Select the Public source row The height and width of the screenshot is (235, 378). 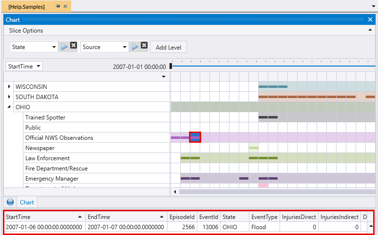(x=96, y=127)
